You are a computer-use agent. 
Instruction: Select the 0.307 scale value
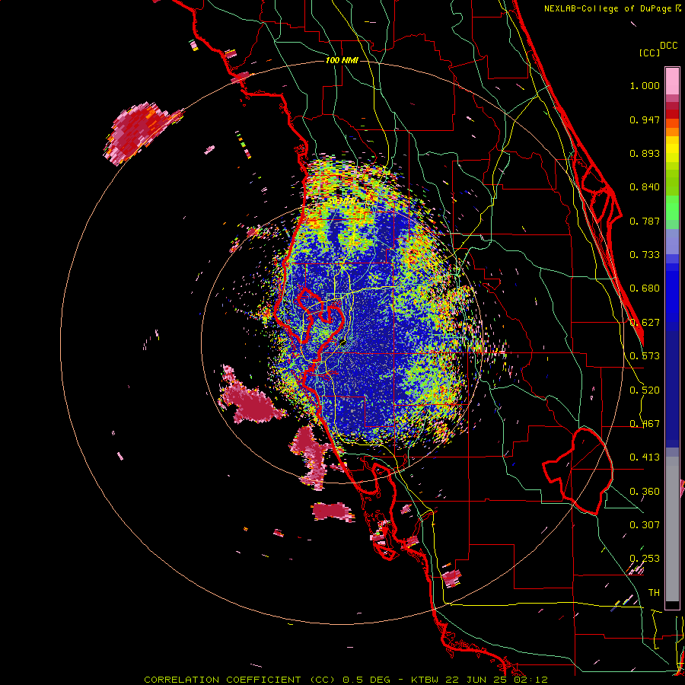coord(645,525)
